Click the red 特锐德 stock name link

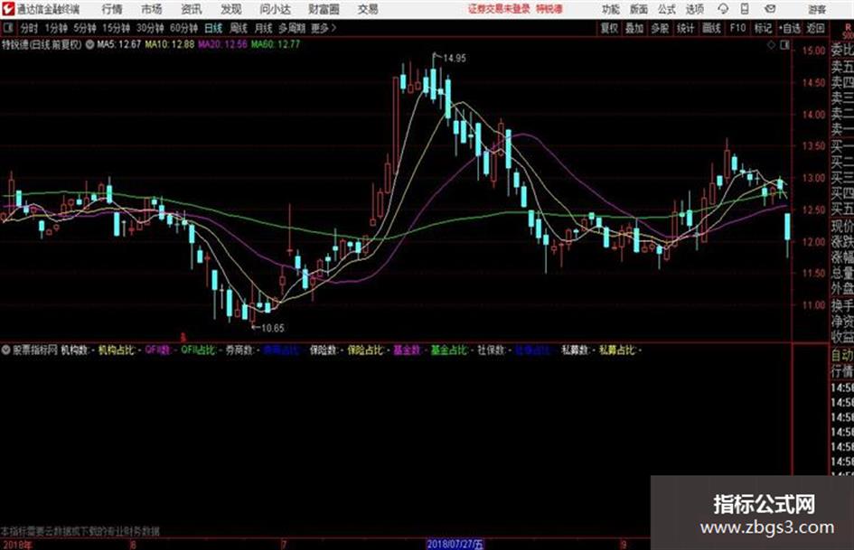click(549, 9)
